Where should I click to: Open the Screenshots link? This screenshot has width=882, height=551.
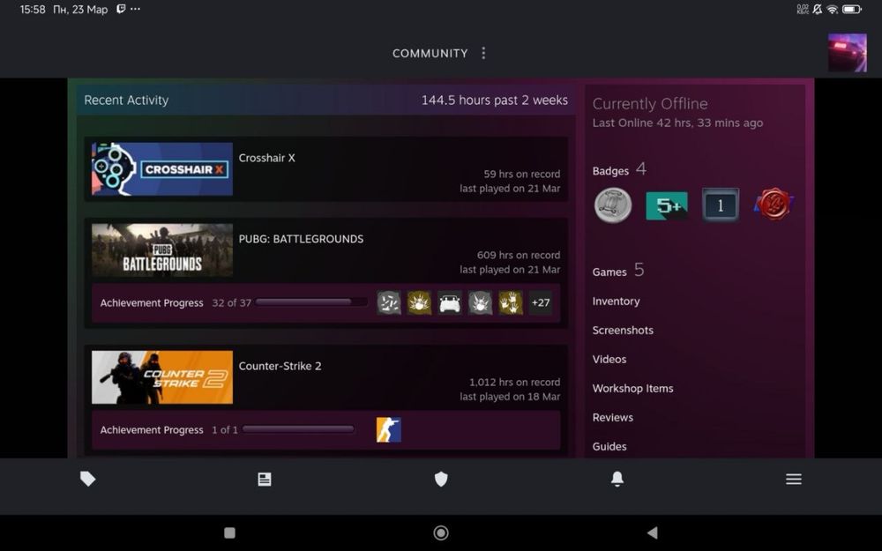click(623, 330)
